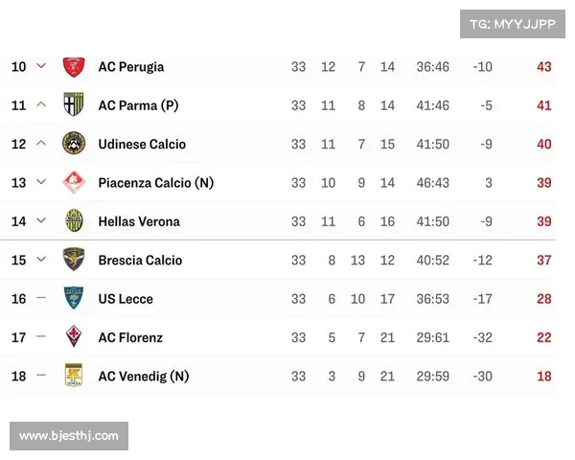Image resolution: width=575 pixels, height=460 pixels.
Task: Open the Brescia Calcio crest
Action: tap(74, 260)
